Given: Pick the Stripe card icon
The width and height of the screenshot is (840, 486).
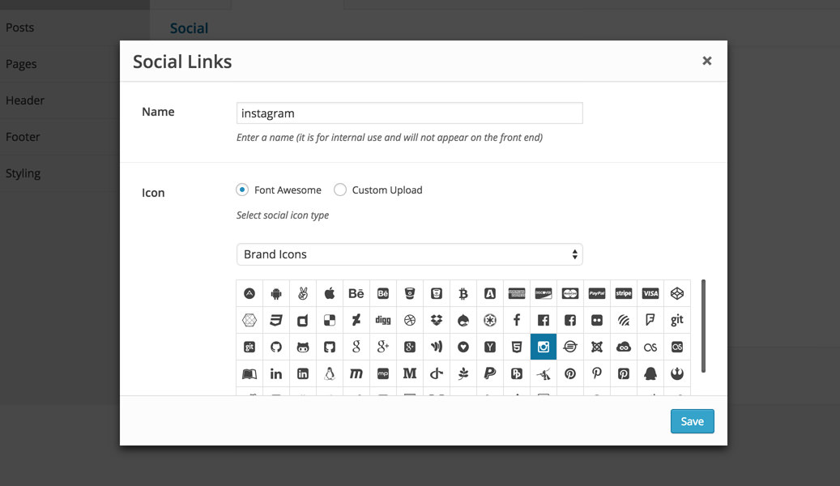Looking at the screenshot, I should click(624, 293).
